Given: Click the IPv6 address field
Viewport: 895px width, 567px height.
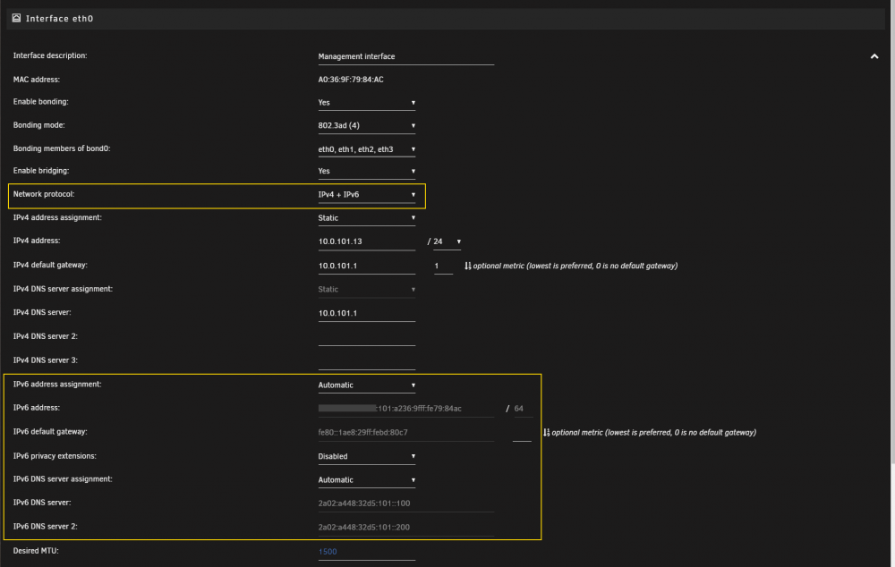Looking at the screenshot, I should click(x=405, y=409).
